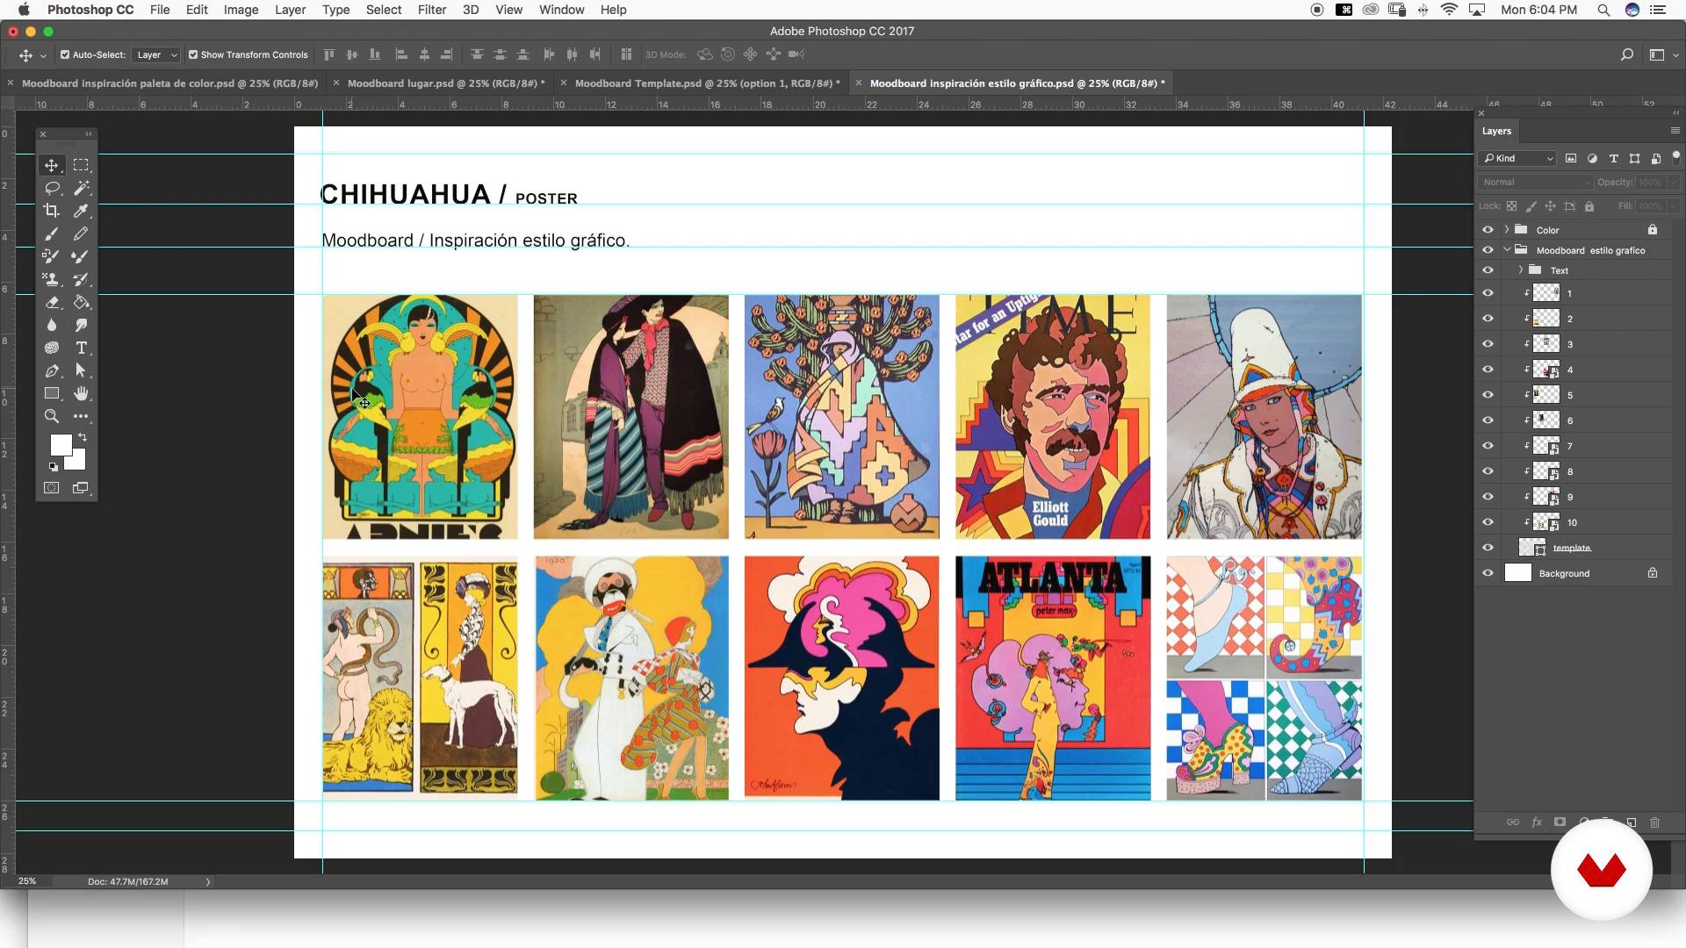Open the Layers panel options menu
1686x948 pixels.
[x=1675, y=131]
